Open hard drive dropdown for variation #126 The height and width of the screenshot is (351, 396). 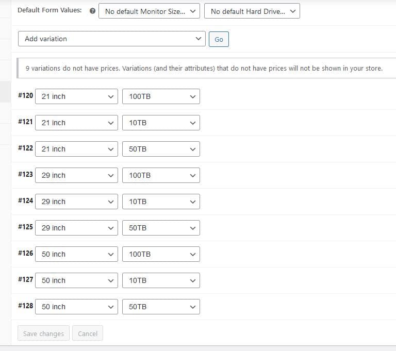tap(161, 254)
